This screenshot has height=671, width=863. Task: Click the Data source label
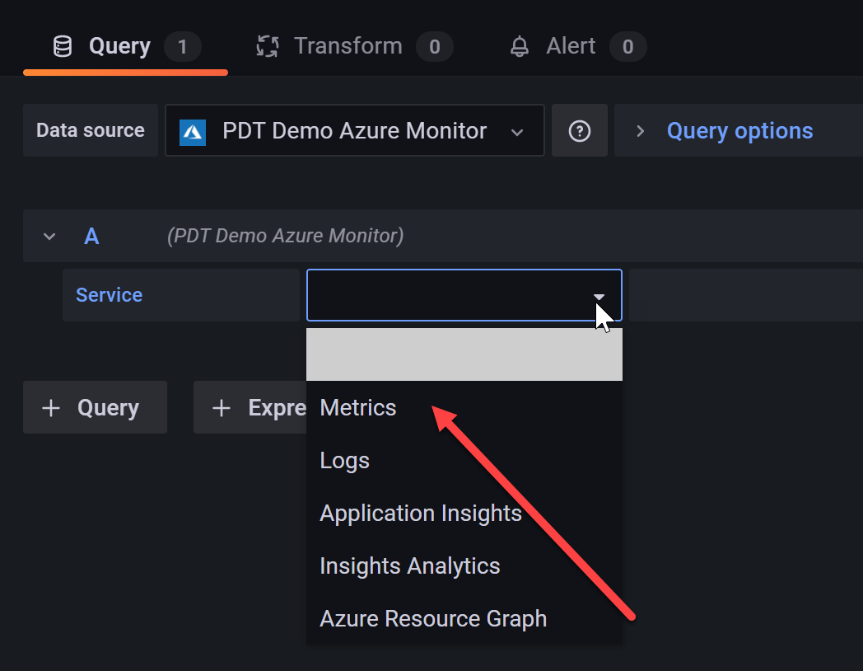[91, 130]
